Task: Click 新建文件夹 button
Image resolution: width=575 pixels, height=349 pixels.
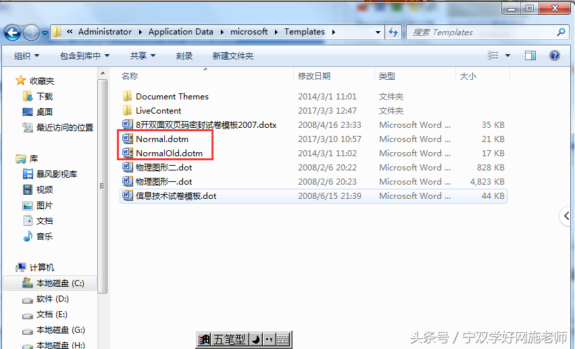Action: (233, 55)
